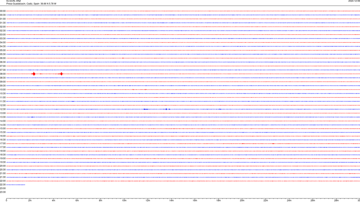
Task: Click the 16m label on the time axis
Action: click(x=195, y=201)
